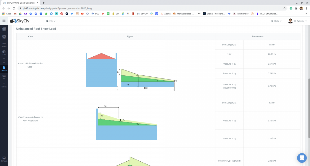
Task: Open Settings gear in the sidebar
Action: [4, 37]
